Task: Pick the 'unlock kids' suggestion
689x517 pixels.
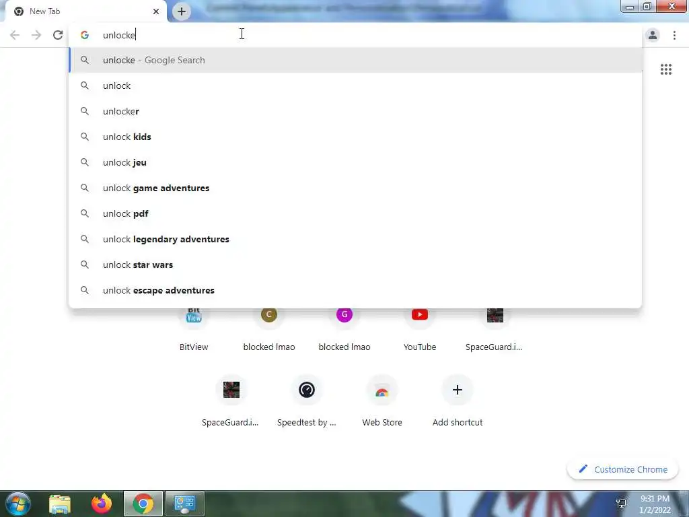Action: (x=355, y=137)
